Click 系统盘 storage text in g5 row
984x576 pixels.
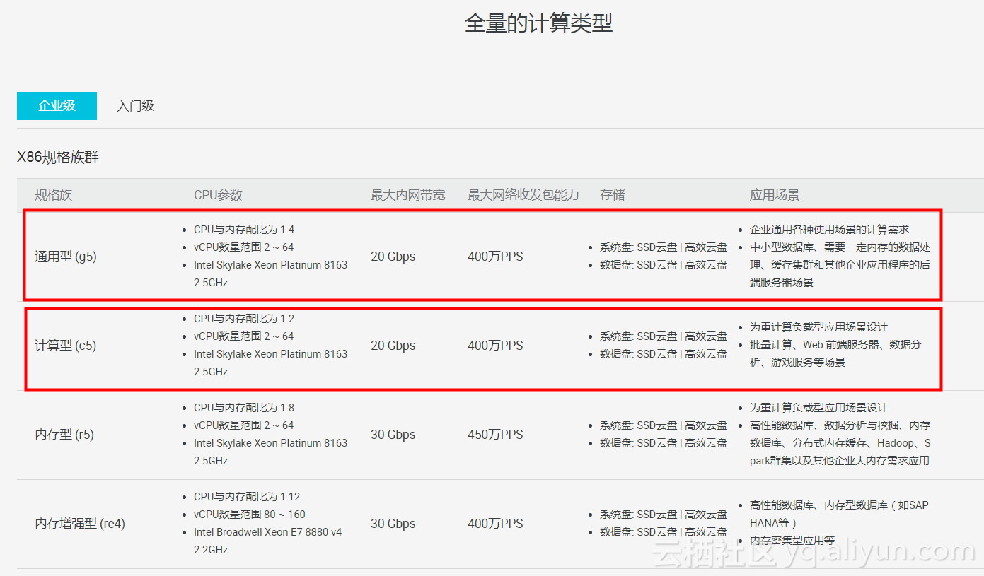664,247
